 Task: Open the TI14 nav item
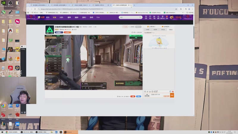98,18
